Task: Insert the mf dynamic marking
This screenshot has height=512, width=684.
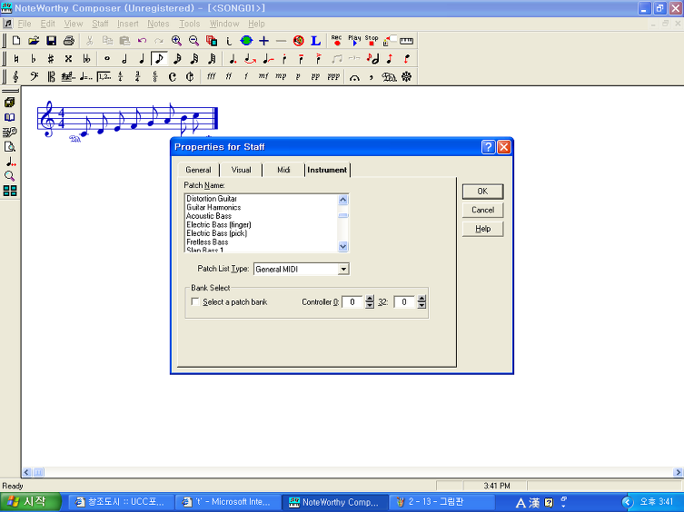Action: pyautogui.click(x=263, y=76)
